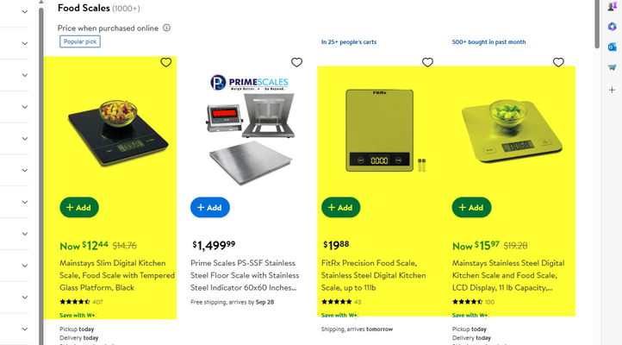Expand the brown-colored filter chevron

[25, 75]
